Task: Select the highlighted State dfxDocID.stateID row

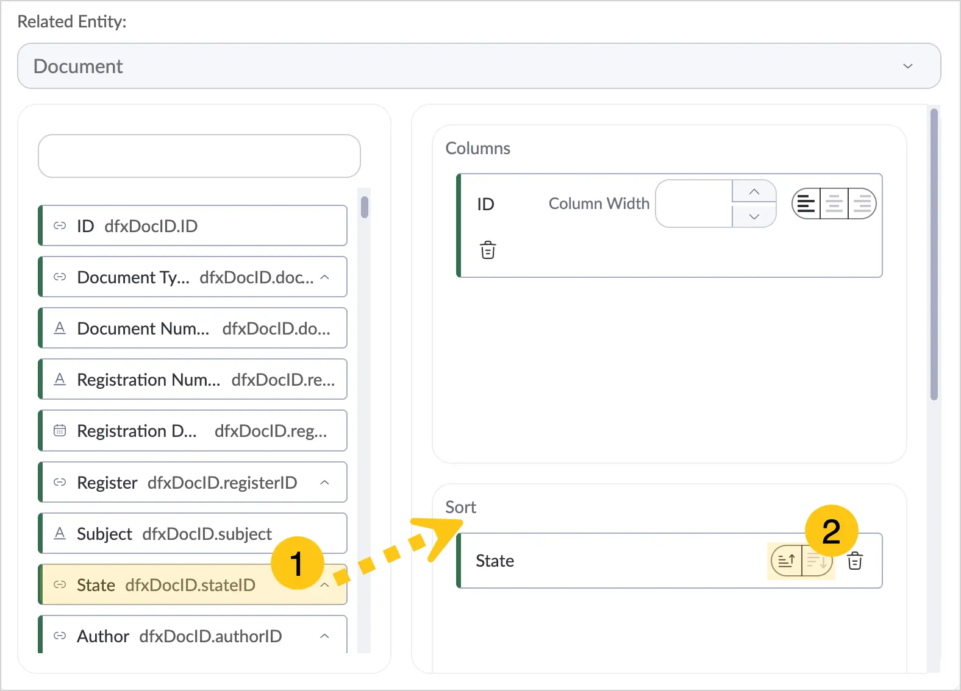Action: tap(193, 585)
